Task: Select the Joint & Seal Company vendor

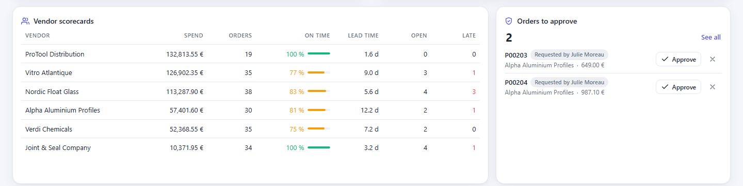Action: point(58,148)
